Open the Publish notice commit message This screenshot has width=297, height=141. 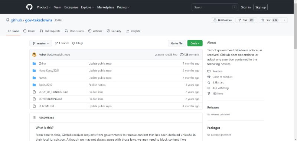pos(97,85)
